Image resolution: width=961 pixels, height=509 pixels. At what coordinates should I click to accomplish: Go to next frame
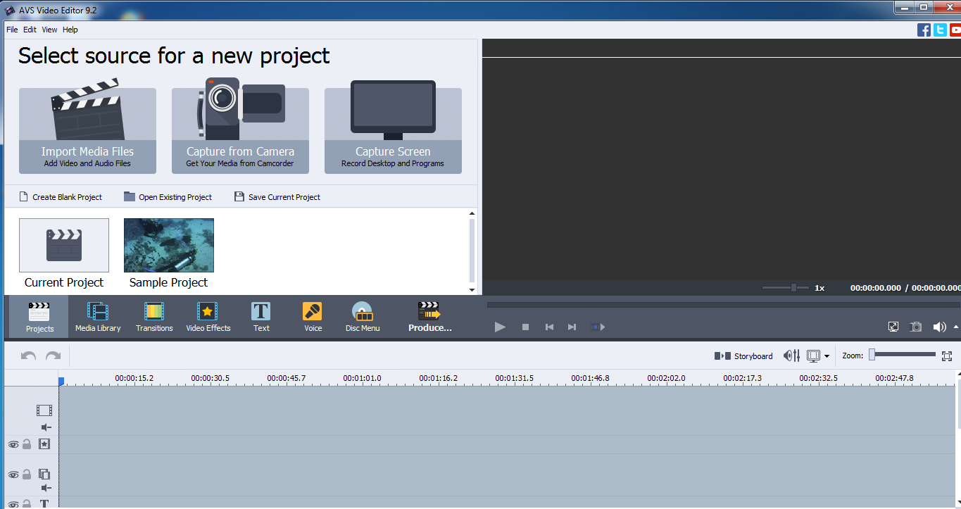click(x=572, y=327)
